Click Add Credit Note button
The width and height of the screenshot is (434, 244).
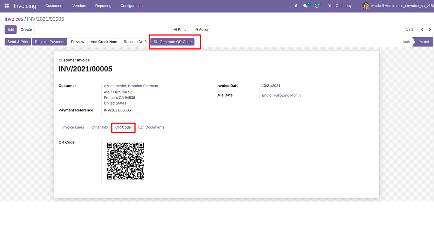[x=104, y=42]
